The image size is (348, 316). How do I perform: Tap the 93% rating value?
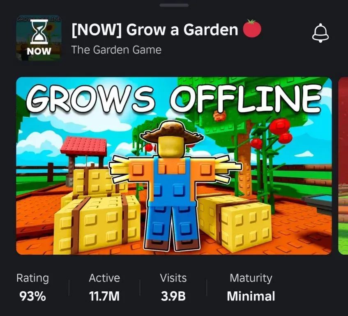point(32,296)
